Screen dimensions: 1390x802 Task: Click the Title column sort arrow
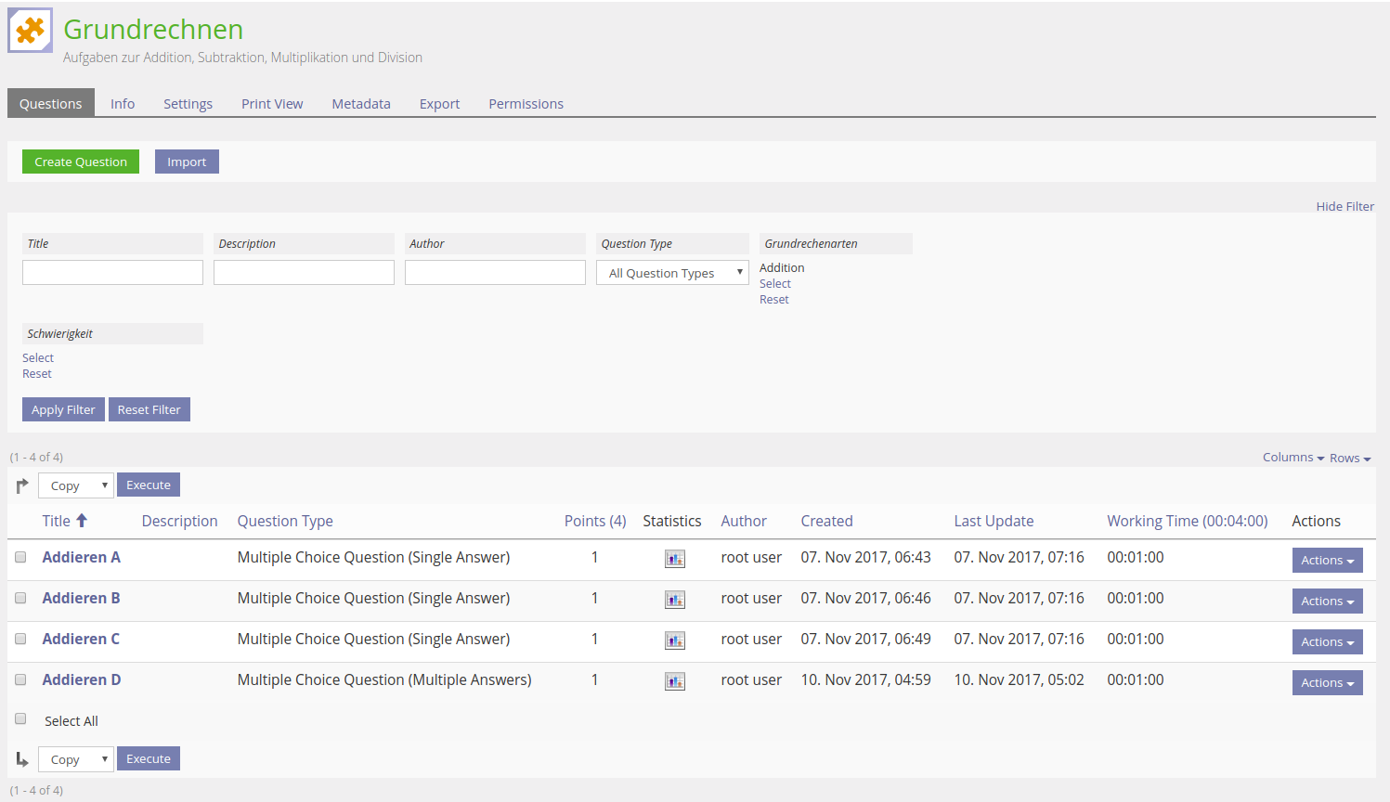click(x=82, y=521)
